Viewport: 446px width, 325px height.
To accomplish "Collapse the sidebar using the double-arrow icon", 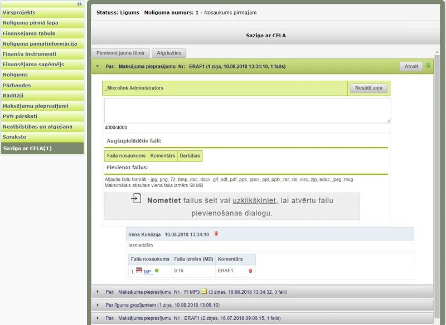I will click(80, 4).
